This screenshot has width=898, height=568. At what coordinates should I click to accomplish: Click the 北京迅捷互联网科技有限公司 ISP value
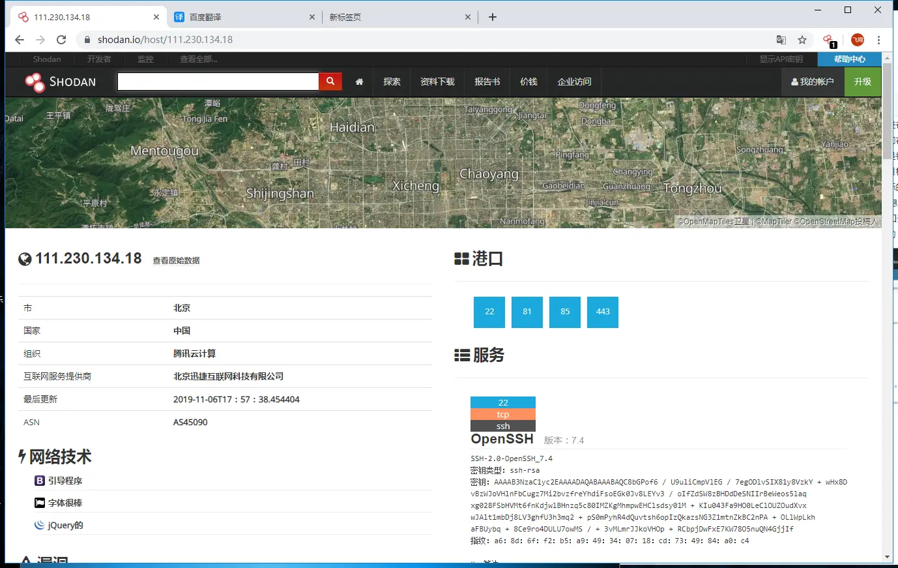coord(228,376)
